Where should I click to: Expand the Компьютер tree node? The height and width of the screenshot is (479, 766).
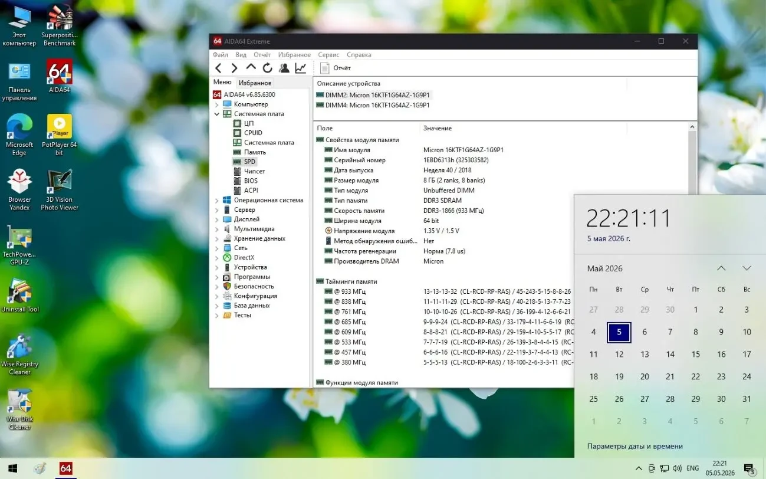[216, 104]
